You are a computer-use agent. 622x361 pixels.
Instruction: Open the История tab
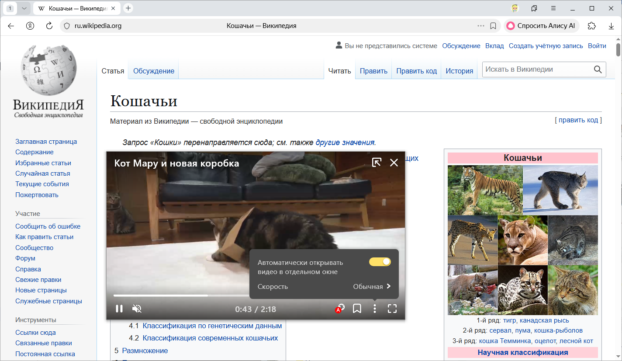[x=459, y=71]
